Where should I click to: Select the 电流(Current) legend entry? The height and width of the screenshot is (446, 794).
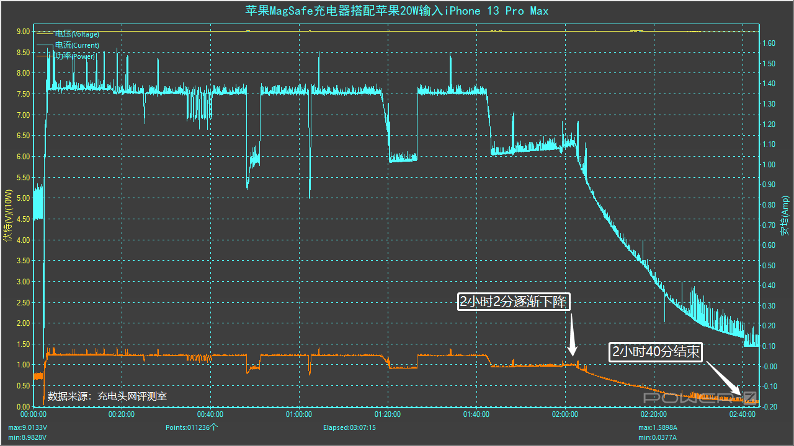tap(77, 45)
